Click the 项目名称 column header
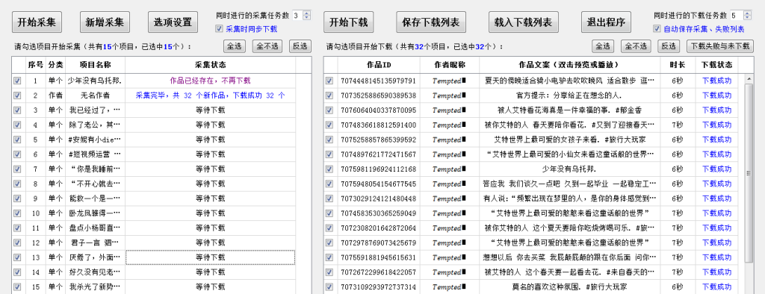 (95, 65)
